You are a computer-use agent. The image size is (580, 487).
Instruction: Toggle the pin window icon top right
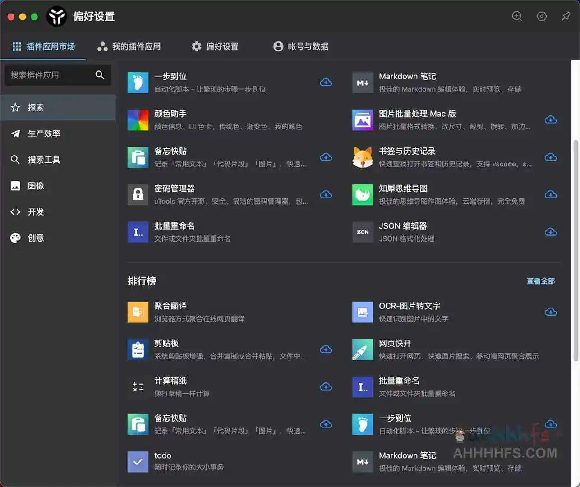(566, 16)
